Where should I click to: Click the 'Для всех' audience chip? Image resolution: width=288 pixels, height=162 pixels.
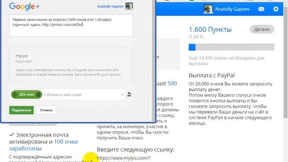27,94
